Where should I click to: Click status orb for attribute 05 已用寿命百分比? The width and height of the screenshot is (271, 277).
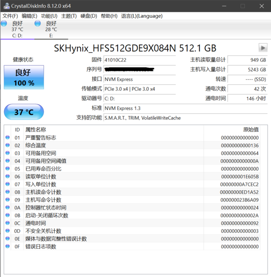(7, 169)
